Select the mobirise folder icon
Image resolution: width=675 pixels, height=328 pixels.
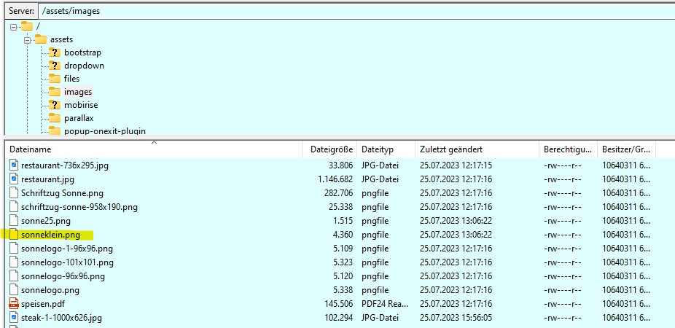coord(54,105)
